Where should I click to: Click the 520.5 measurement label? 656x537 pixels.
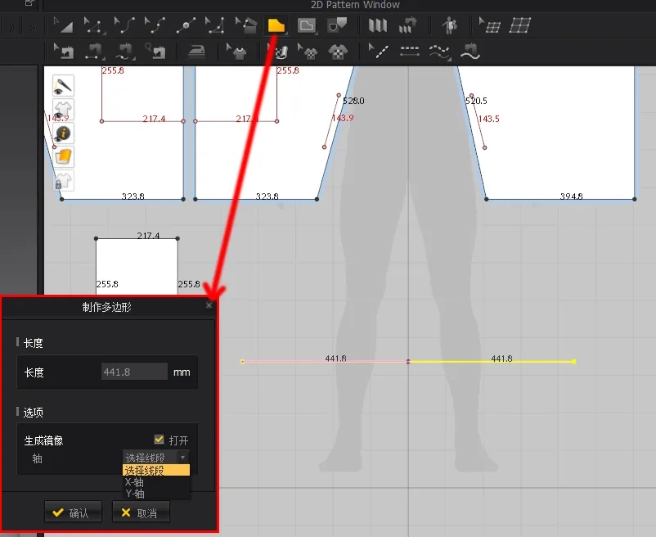[476, 101]
